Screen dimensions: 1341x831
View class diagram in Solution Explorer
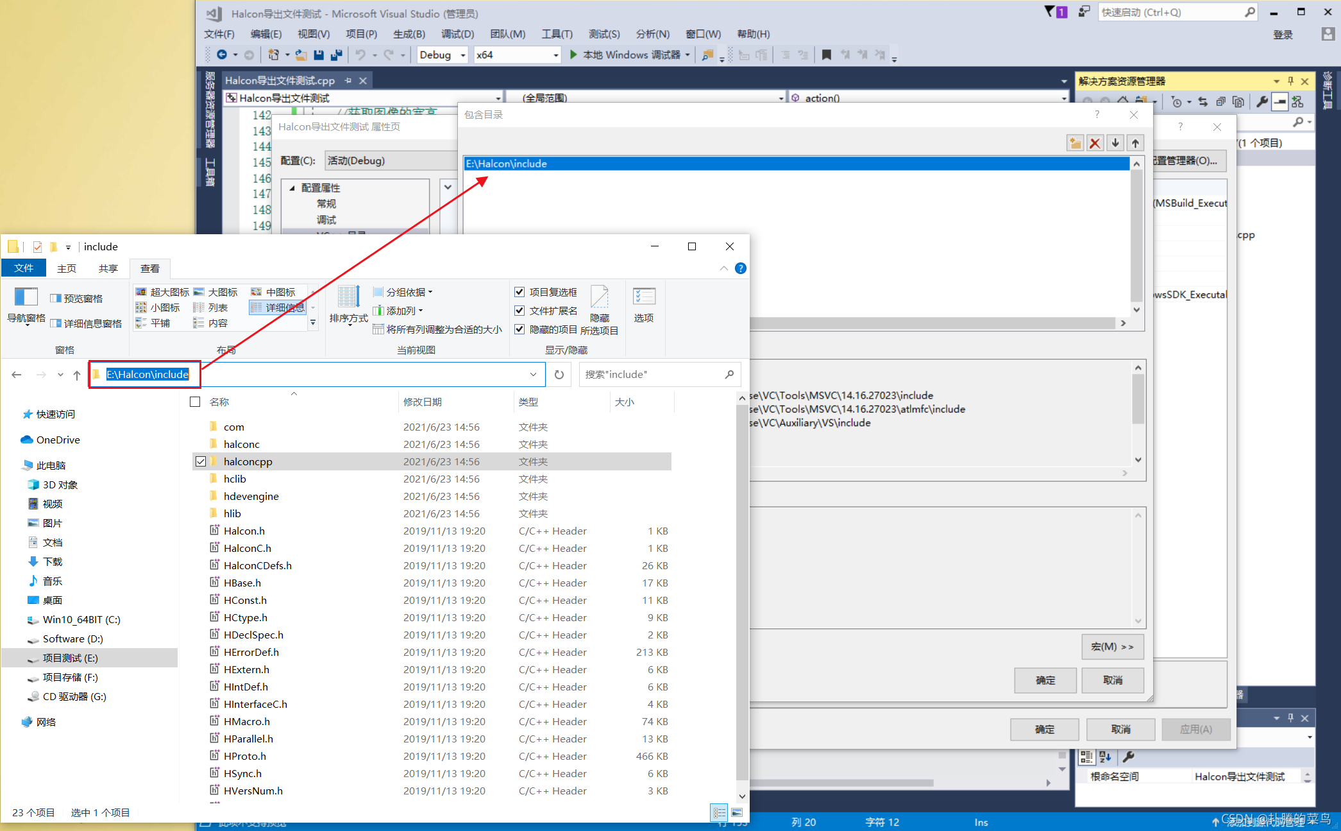[x=1297, y=101]
